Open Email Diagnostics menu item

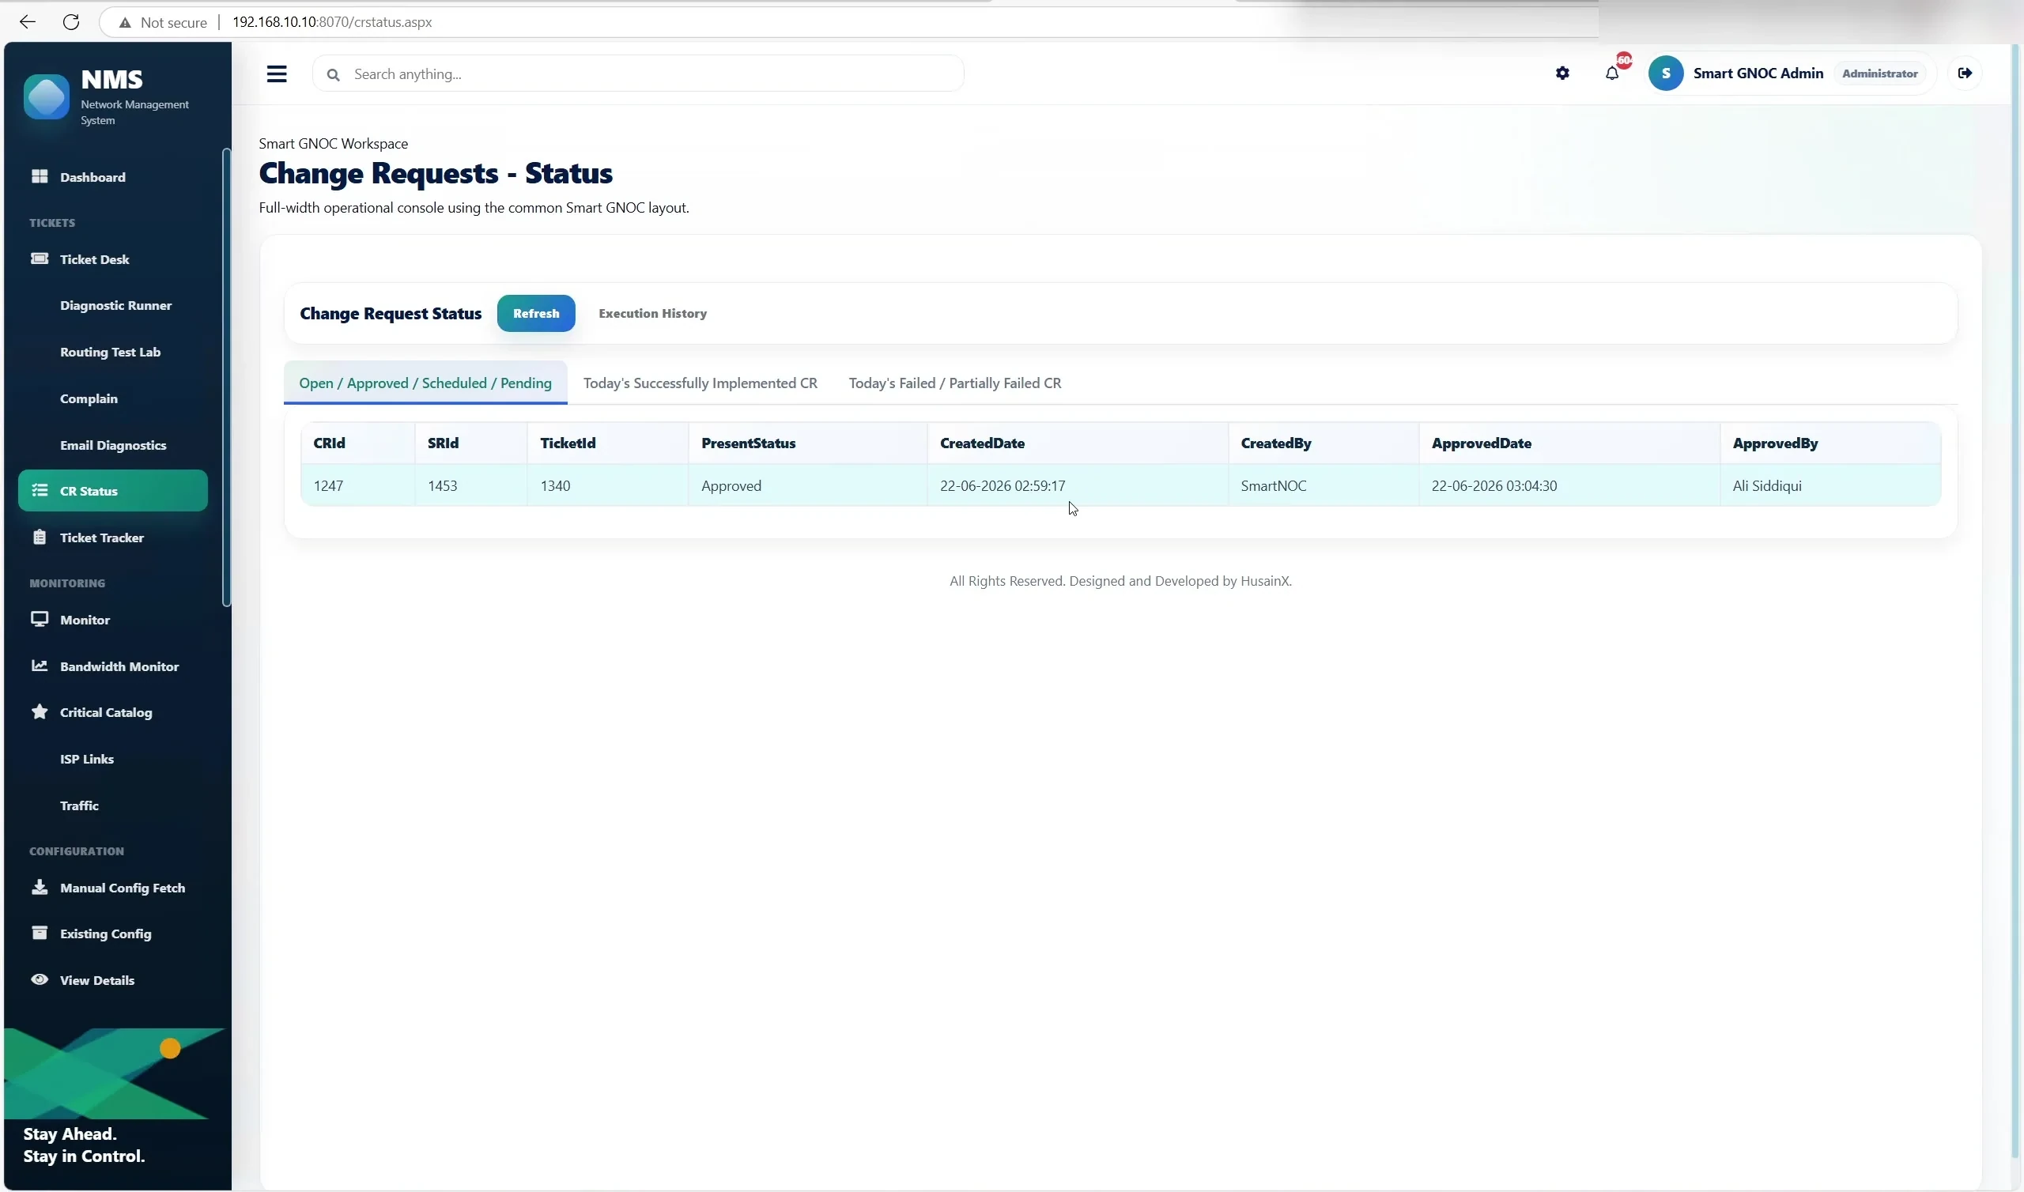pos(113,445)
